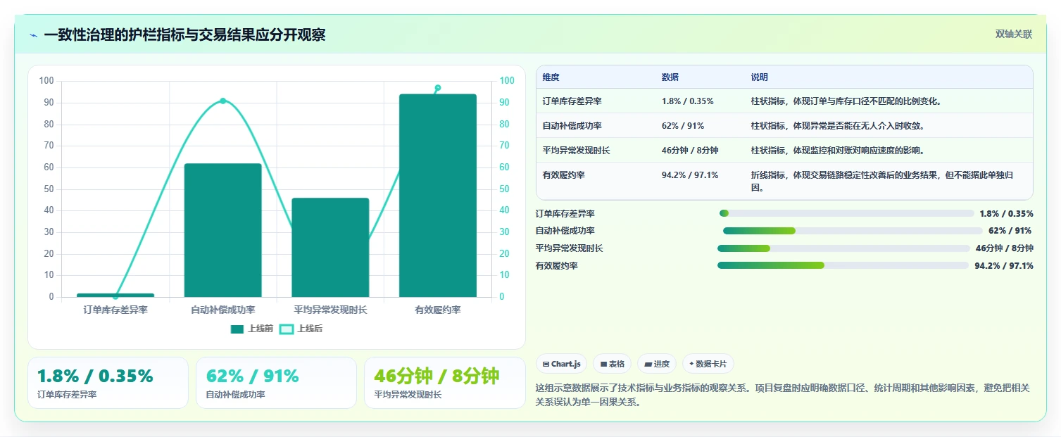Click the 订单库存差异率 x-axis label
Image resolution: width=1061 pixels, height=437 pixels.
point(115,310)
